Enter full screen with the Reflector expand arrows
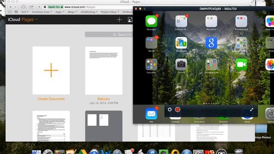This screenshot has width=274, height=154. pos(252,110)
